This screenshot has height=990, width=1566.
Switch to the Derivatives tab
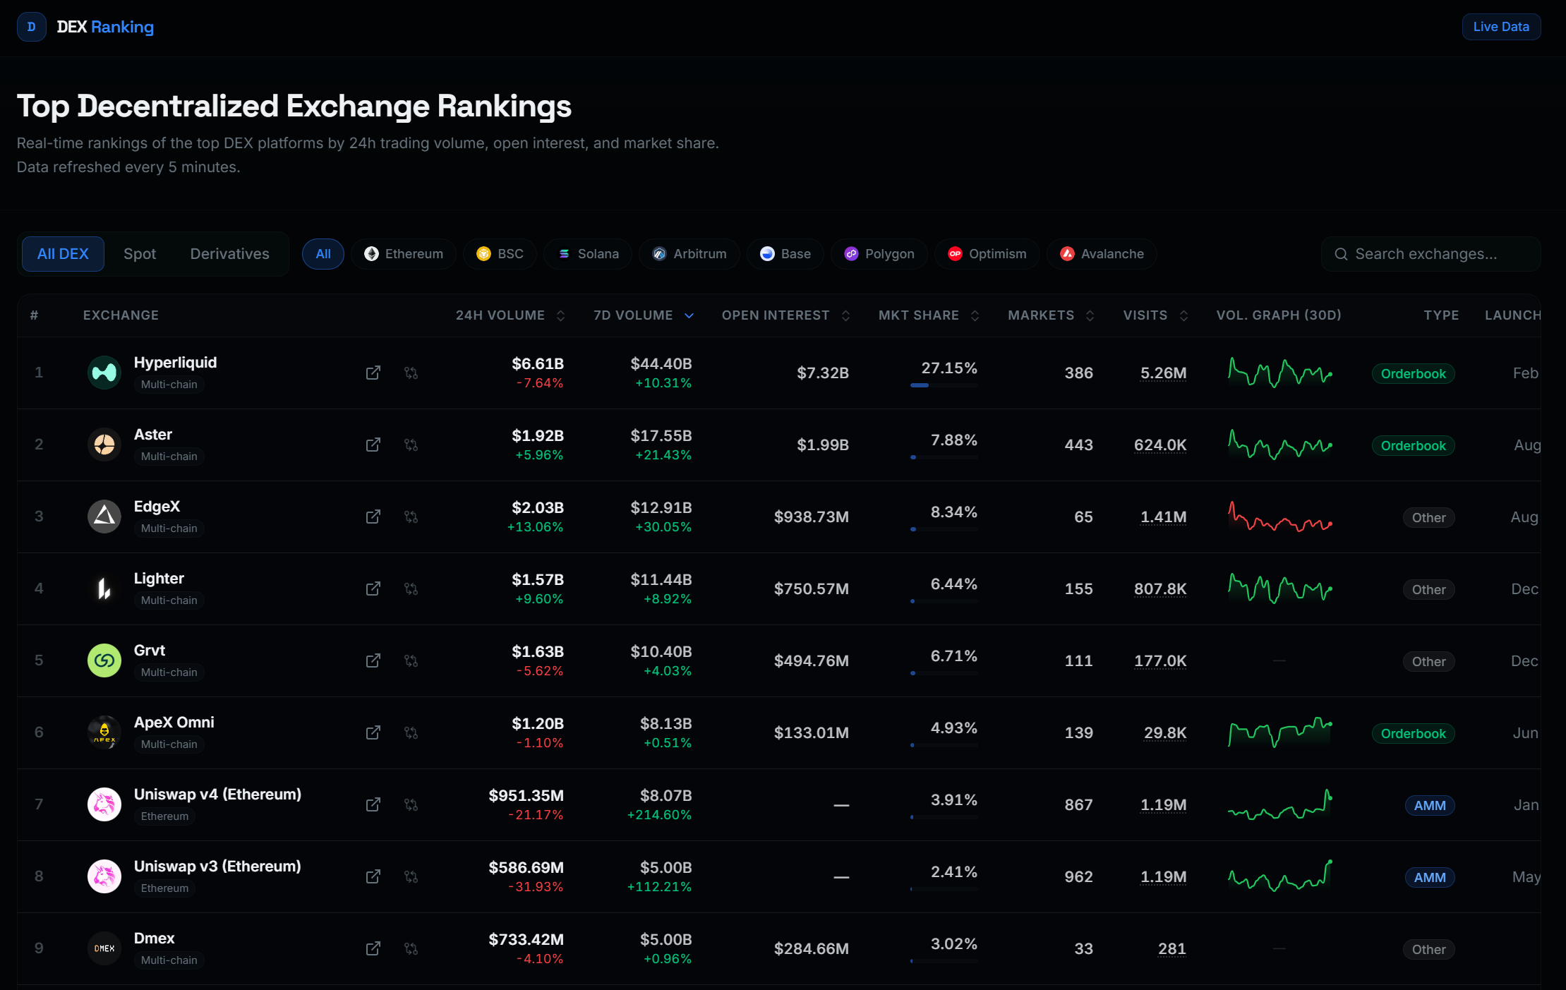[x=229, y=254]
